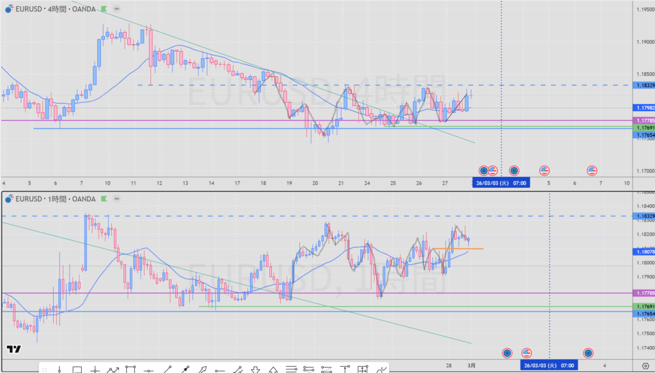The image size is (655, 373).
Task: Click the 1.17691 green price label on lower chart
Action: [x=643, y=307]
